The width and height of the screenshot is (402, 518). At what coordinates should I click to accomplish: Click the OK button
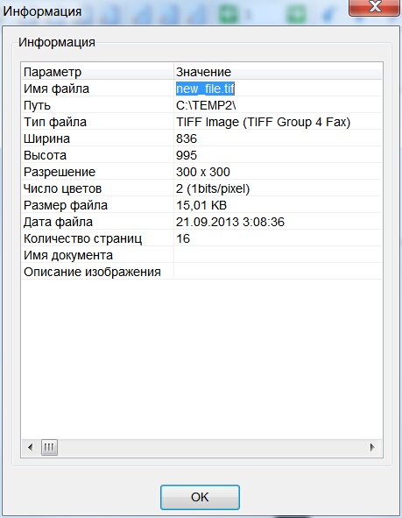(x=200, y=497)
